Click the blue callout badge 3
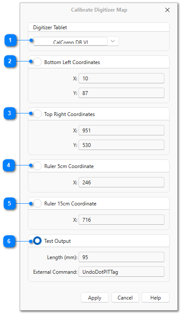This screenshot has width=182, height=315. 9,113
